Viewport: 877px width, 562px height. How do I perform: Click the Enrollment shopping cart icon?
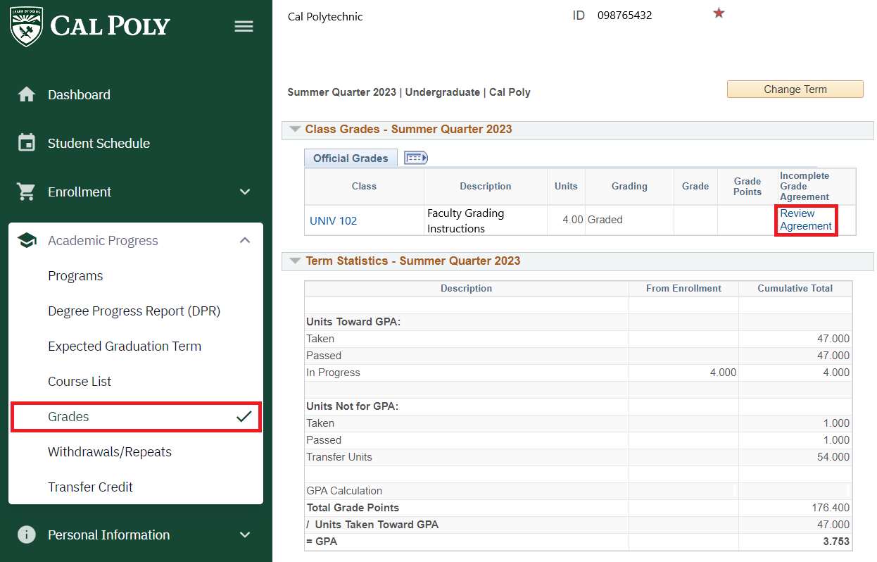(x=27, y=192)
